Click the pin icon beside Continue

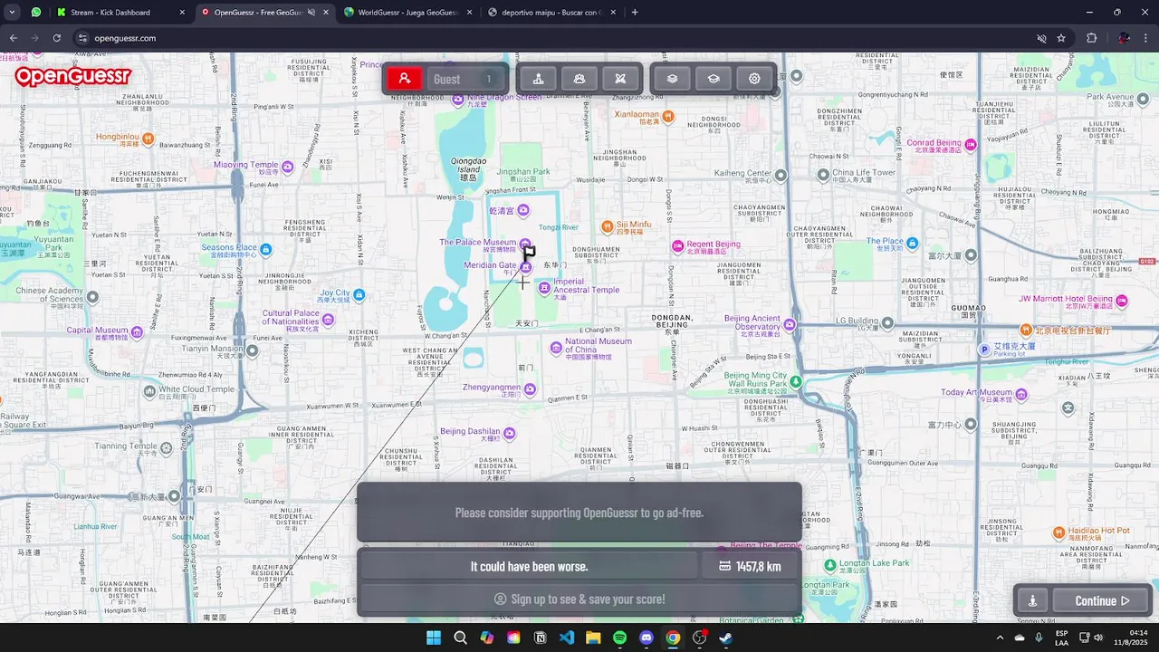(1032, 600)
